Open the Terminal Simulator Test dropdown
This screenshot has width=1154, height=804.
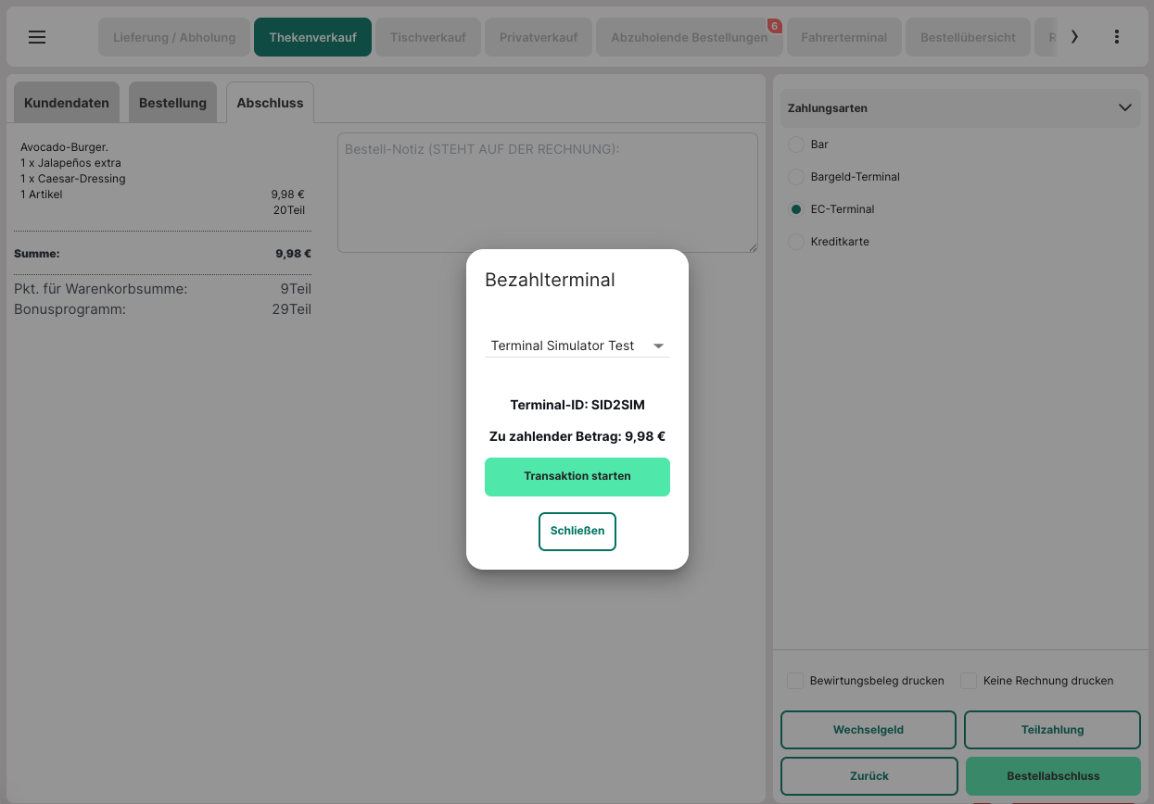pyautogui.click(x=577, y=345)
